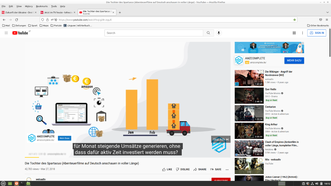The width and height of the screenshot is (331, 186).
Task: Open the YouTube hamburger guide menu
Action: pyautogui.click(x=6, y=33)
